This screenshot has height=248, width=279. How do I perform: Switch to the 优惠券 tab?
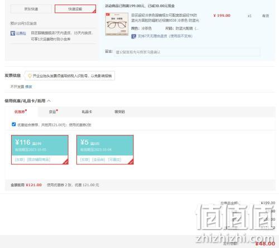tap(20, 111)
